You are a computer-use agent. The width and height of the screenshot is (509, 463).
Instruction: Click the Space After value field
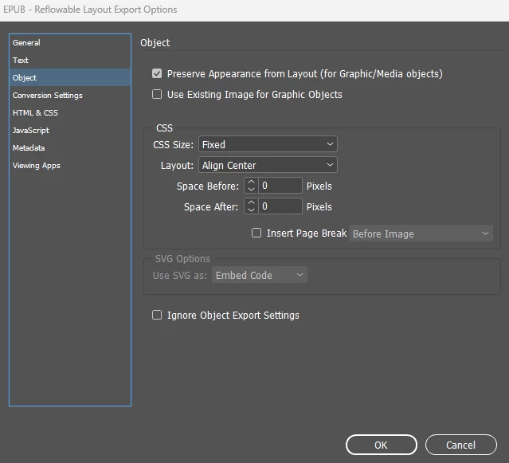tap(280, 206)
